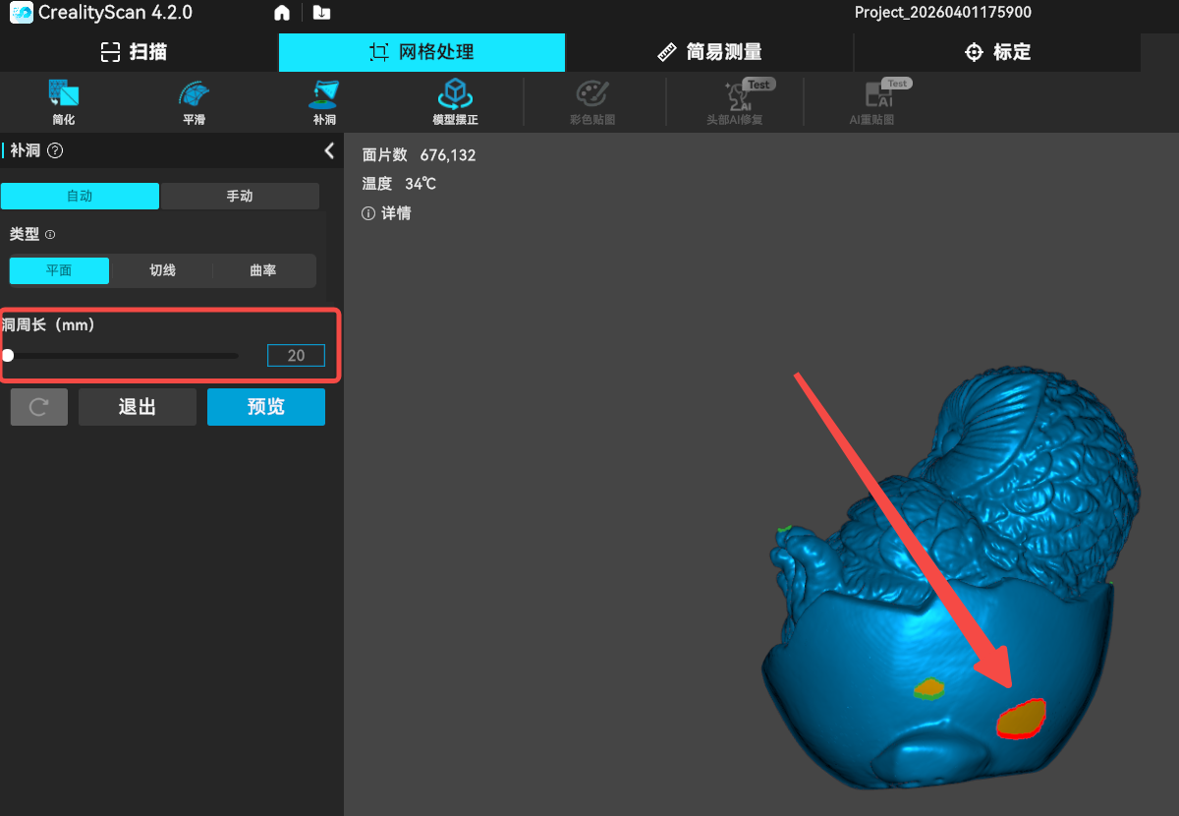Viewport: 1179px width, 816px height.
Task: Click the Color Texture (彩色贴图) palette icon
Action: click(x=592, y=96)
